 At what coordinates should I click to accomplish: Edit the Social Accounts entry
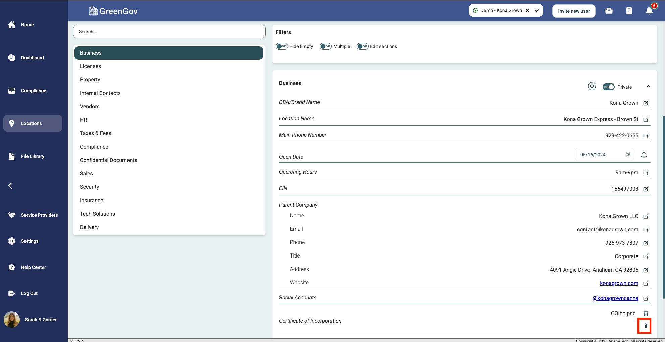pyautogui.click(x=646, y=298)
